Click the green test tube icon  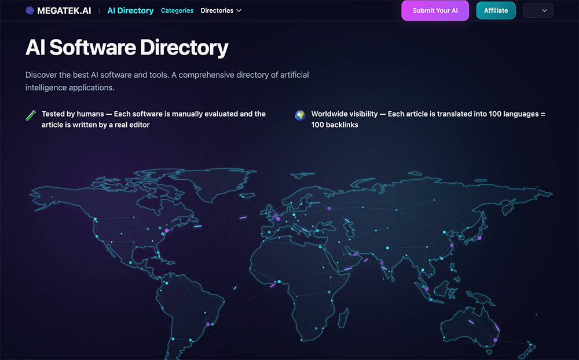coord(31,115)
